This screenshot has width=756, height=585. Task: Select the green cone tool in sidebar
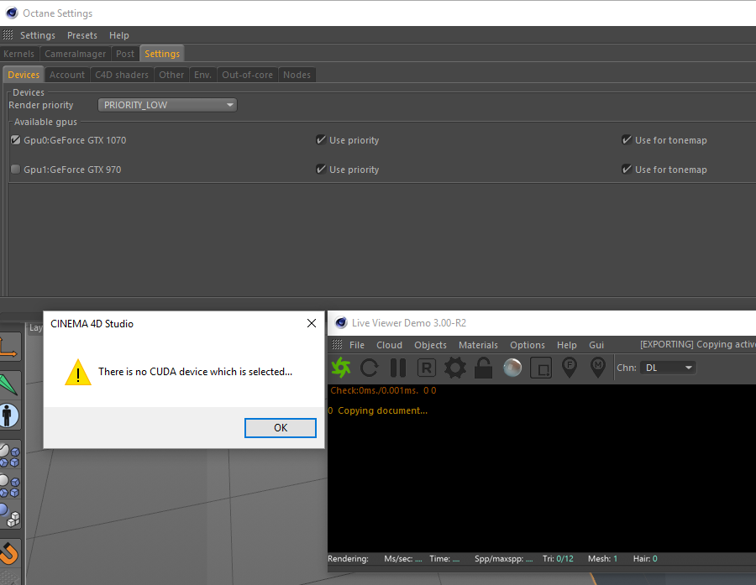click(x=9, y=384)
